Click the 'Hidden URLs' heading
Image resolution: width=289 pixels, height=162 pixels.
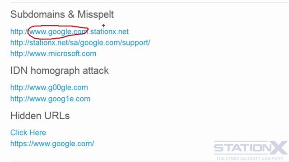pyautogui.click(x=40, y=116)
